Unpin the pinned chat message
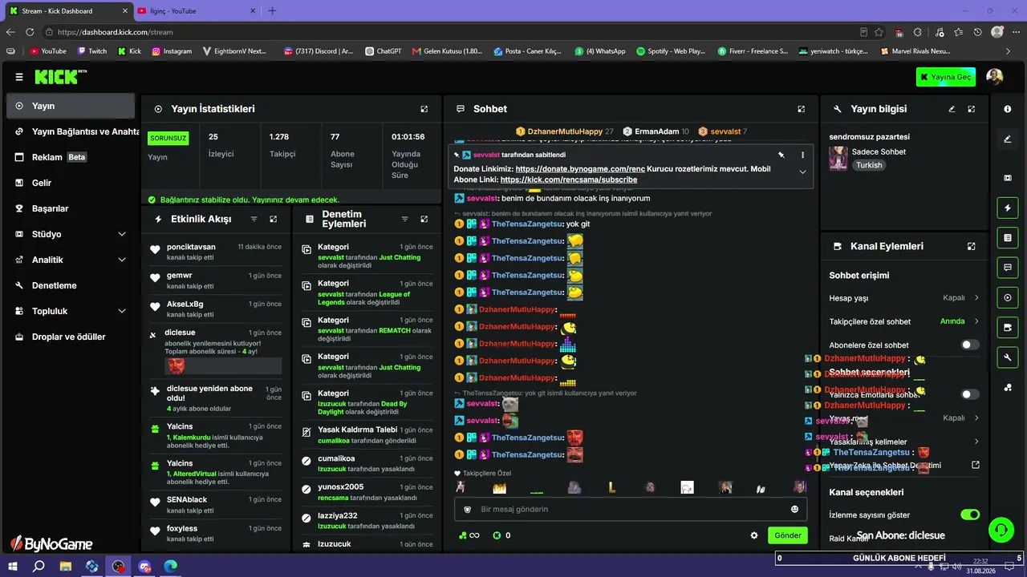This screenshot has width=1027, height=577. tap(781, 155)
